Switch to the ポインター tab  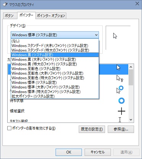26,15
